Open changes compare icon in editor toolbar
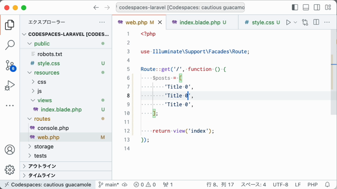Viewport: 337px width, 189px height. point(305,22)
